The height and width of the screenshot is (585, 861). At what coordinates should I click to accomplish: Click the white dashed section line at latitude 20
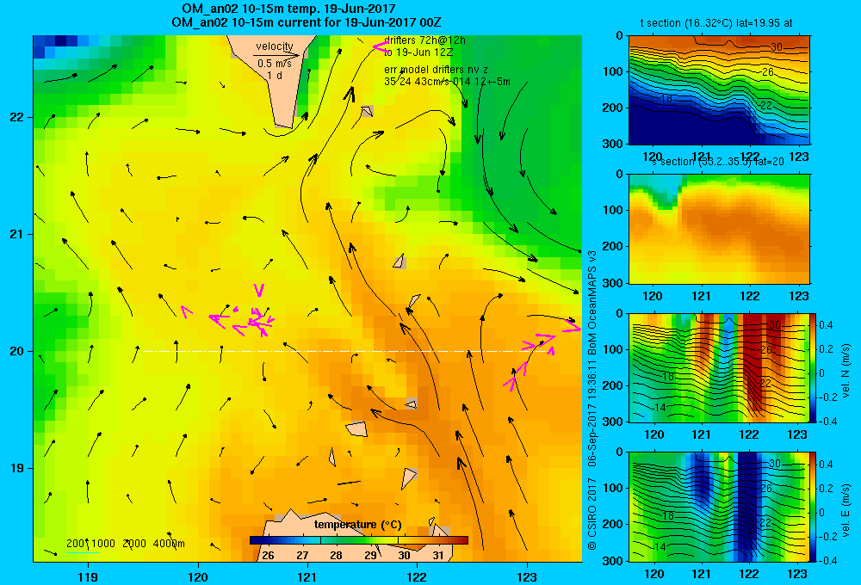346,351
